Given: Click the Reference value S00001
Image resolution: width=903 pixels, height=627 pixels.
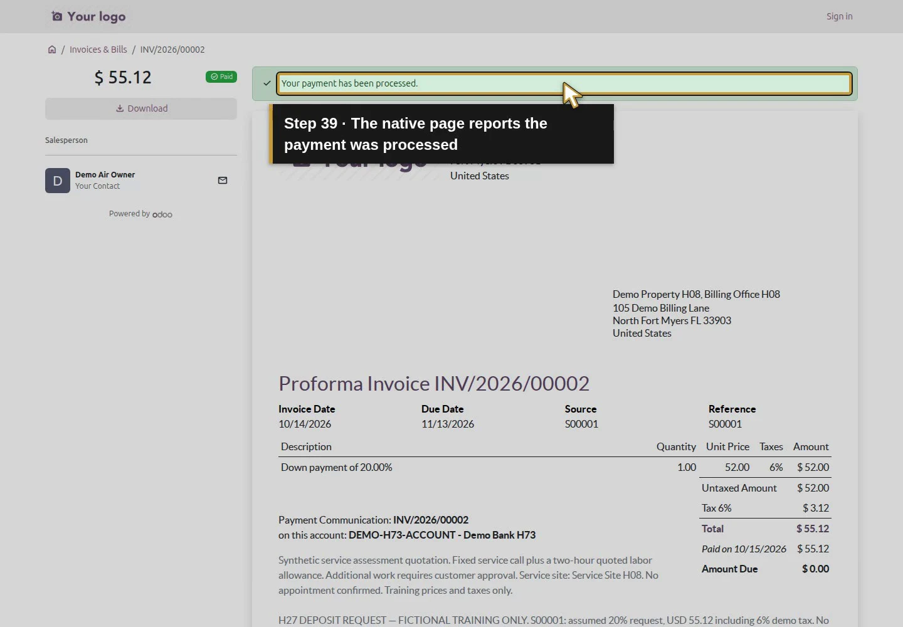Looking at the screenshot, I should (725, 424).
